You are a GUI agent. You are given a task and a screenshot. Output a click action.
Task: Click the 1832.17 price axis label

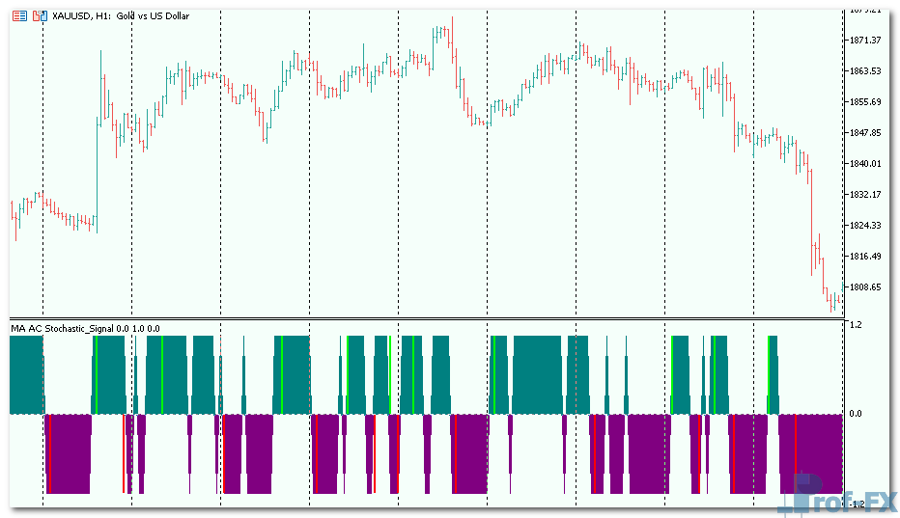click(866, 195)
